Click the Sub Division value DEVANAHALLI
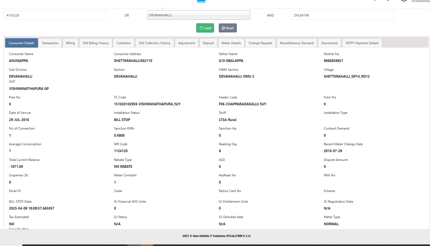The image size is (430, 246). coord(21,76)
